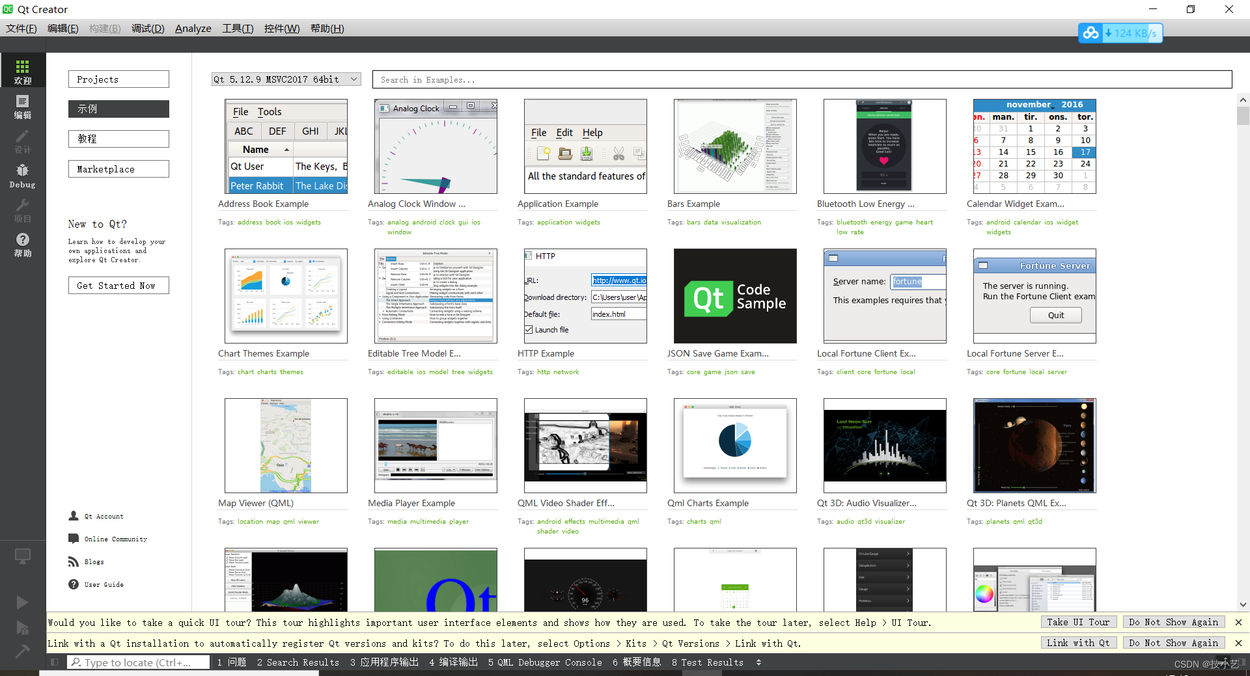1250x676 pixels.
Task: Open the 帮助(H) menu in menu bar
Action: 327,28
